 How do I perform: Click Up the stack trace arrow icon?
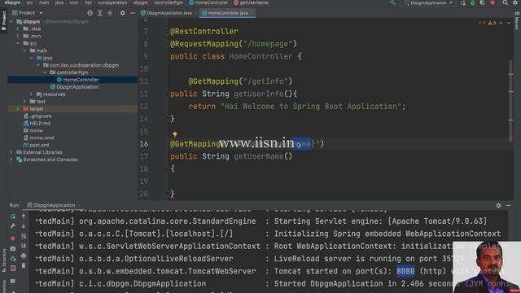(24, 216)
